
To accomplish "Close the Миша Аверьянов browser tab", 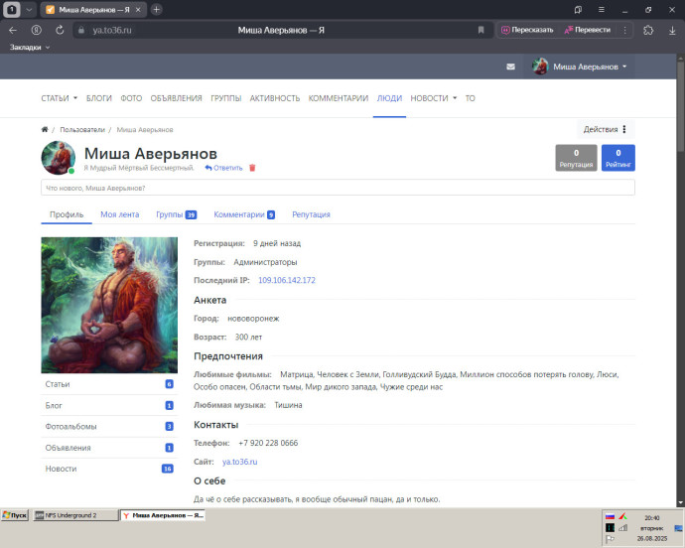I will pyautogui.click(x=138, y=10).
